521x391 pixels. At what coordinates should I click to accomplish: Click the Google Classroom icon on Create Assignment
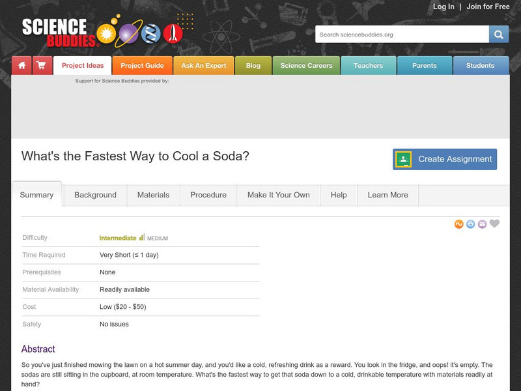(x=403, y=159)
